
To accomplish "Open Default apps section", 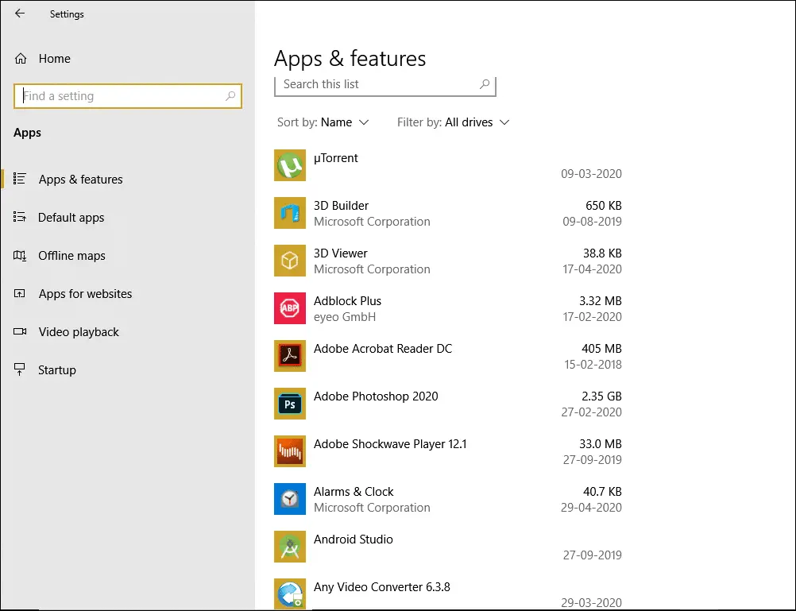I will (x=71, y=218).
